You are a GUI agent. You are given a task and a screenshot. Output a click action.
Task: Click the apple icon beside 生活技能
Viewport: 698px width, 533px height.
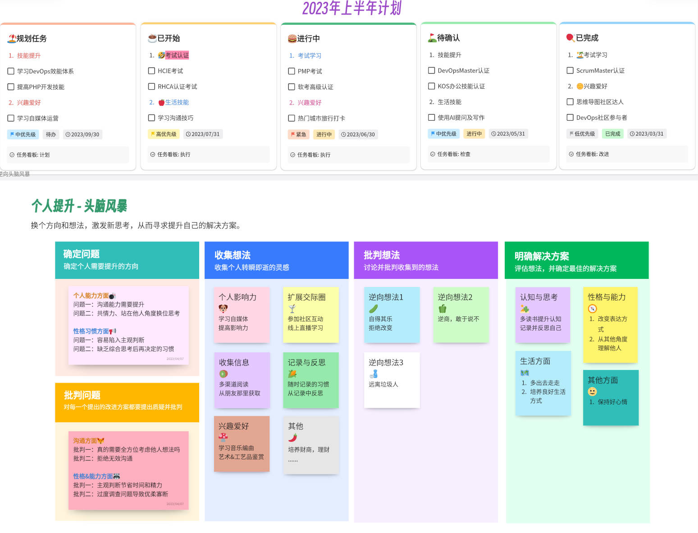(161, 103)
